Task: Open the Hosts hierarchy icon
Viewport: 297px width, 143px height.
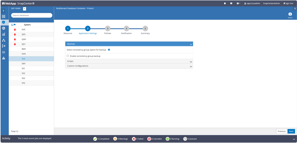Action: pyautogui.click(x=4, y=40)
